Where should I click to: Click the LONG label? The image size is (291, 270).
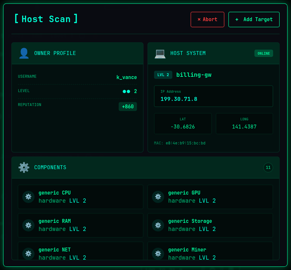coord(244,119)
